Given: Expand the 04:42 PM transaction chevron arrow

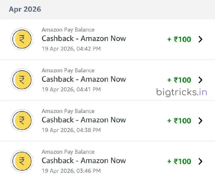Looking at the screenshot, I should pos(200,39).
